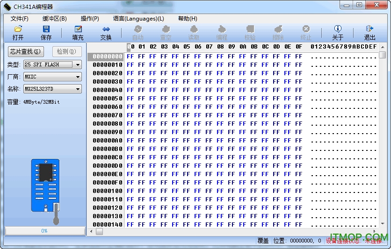The image size is (391, 249).
Task: Click the 保存 (Save) disk icon
Action: [x=46, y=29]
